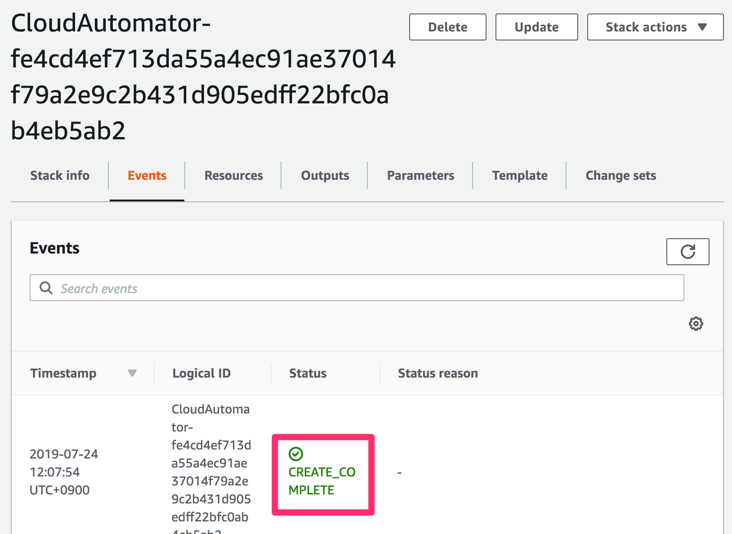
Task: Open the Resources tab
Action: pyautogui.click(x=233, y=175)
